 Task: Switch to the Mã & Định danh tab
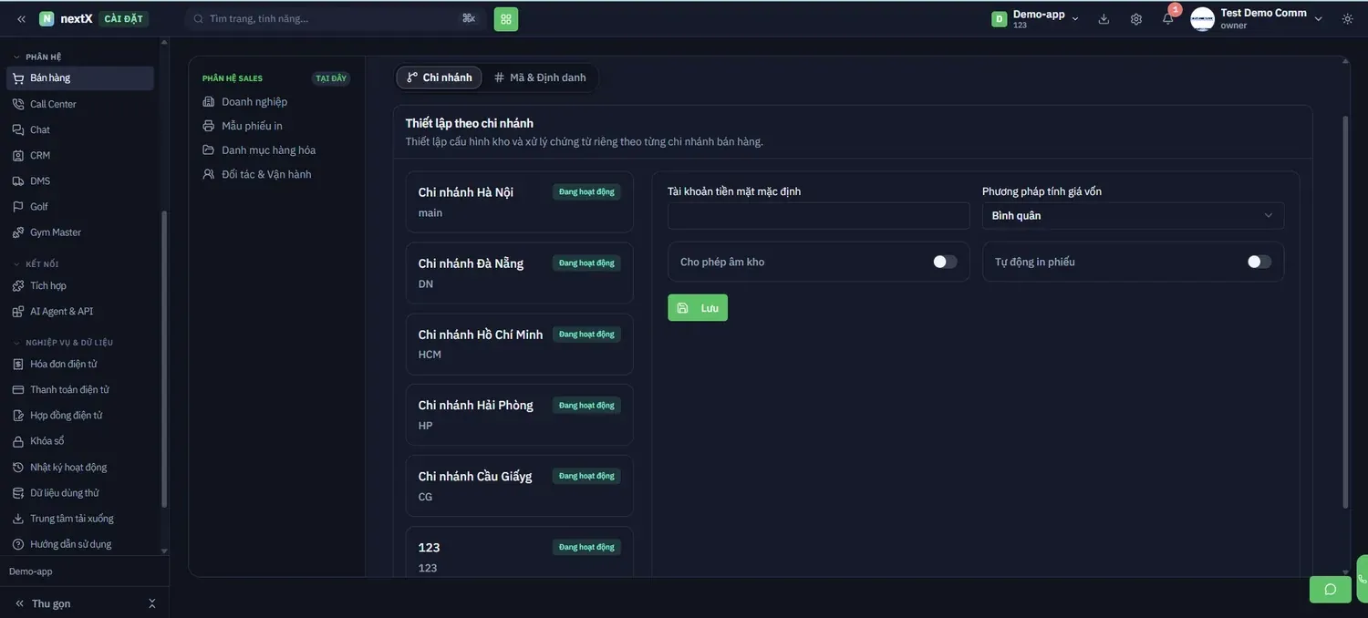tap(540, 77)
